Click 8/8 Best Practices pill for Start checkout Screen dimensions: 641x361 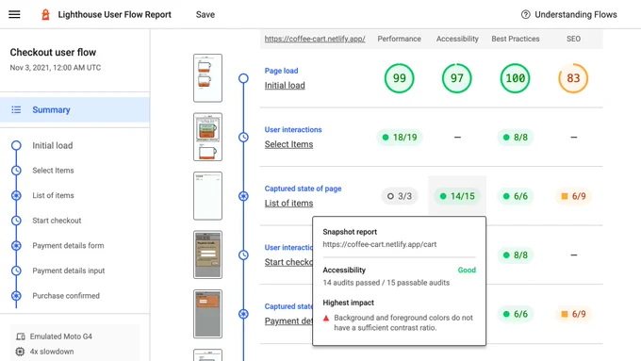tap(515, 255)
